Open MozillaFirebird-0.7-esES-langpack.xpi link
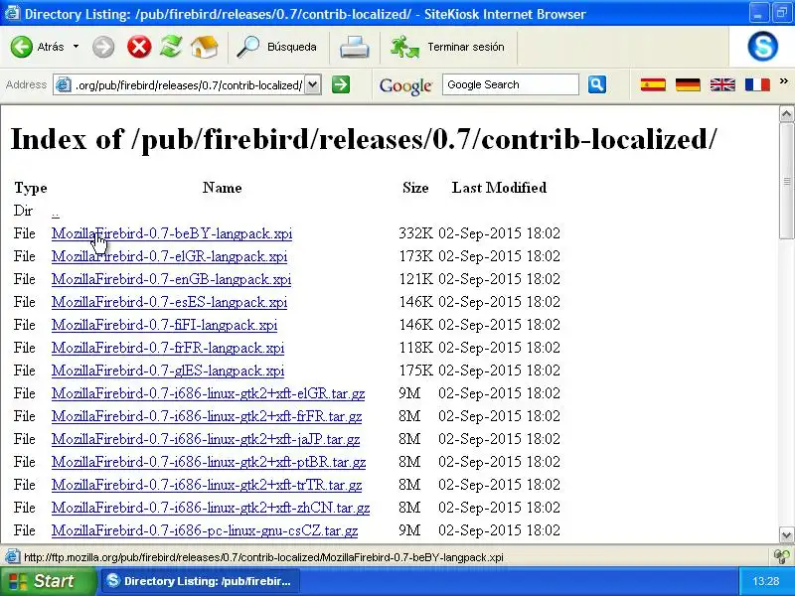Screen dimensions: 795x596 (169, 302)
